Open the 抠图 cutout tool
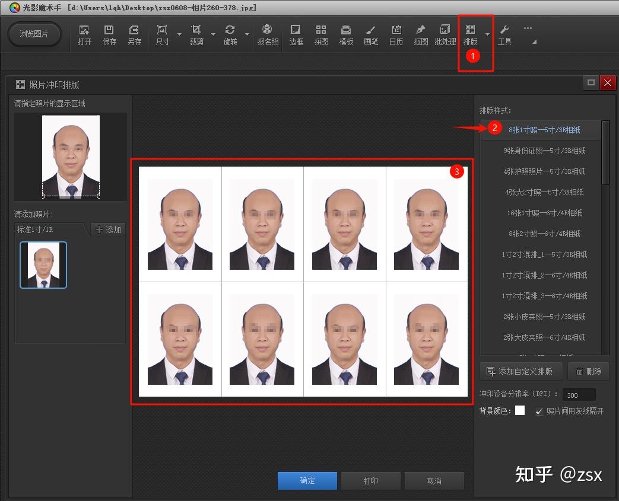The width and height of the screenshot is (619, 501). [421, 35]
